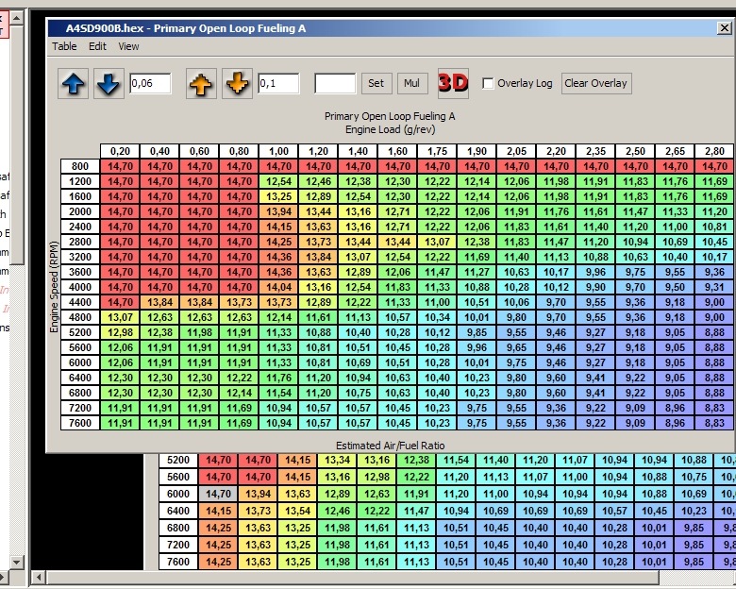Click the Clear Overlay button

click(x=596, y=84)
